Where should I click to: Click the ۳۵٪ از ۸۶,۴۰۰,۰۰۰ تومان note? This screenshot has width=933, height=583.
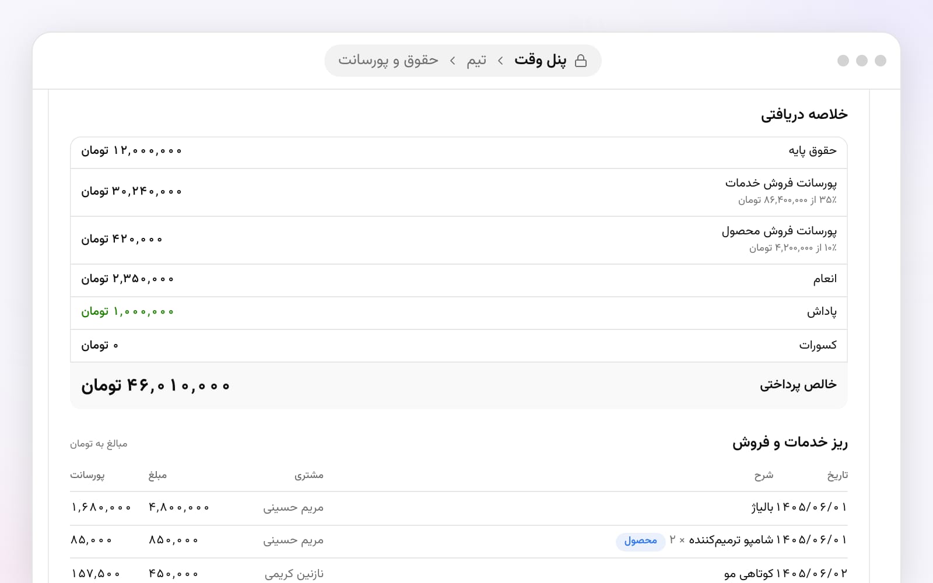click(787, 200)
